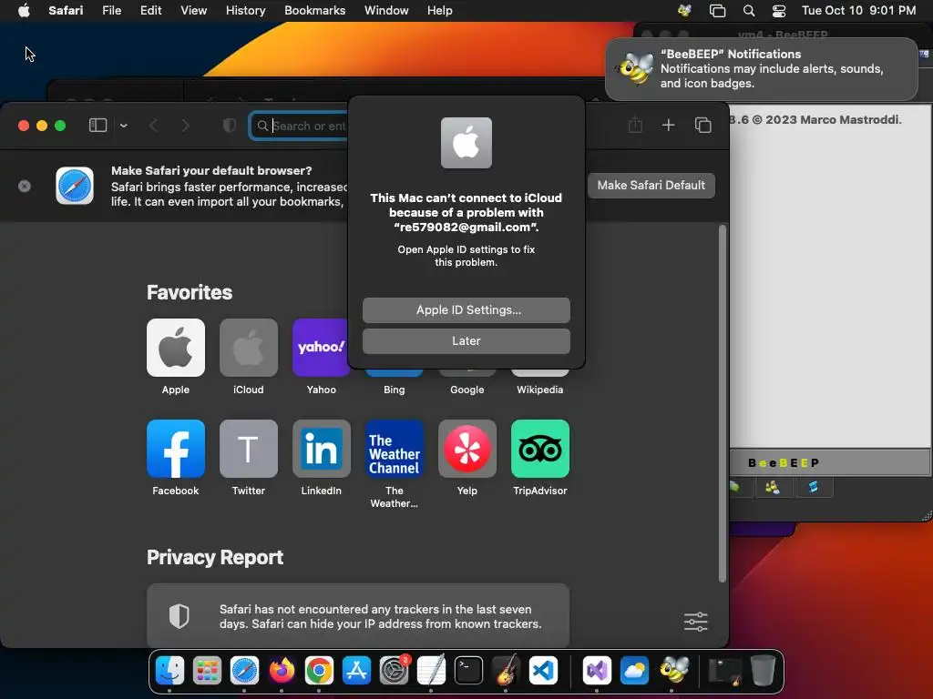Open Safari from the Dock
The width and height of the screenshot is (933, 699).
pyautogui.click(x=244, y=671)
